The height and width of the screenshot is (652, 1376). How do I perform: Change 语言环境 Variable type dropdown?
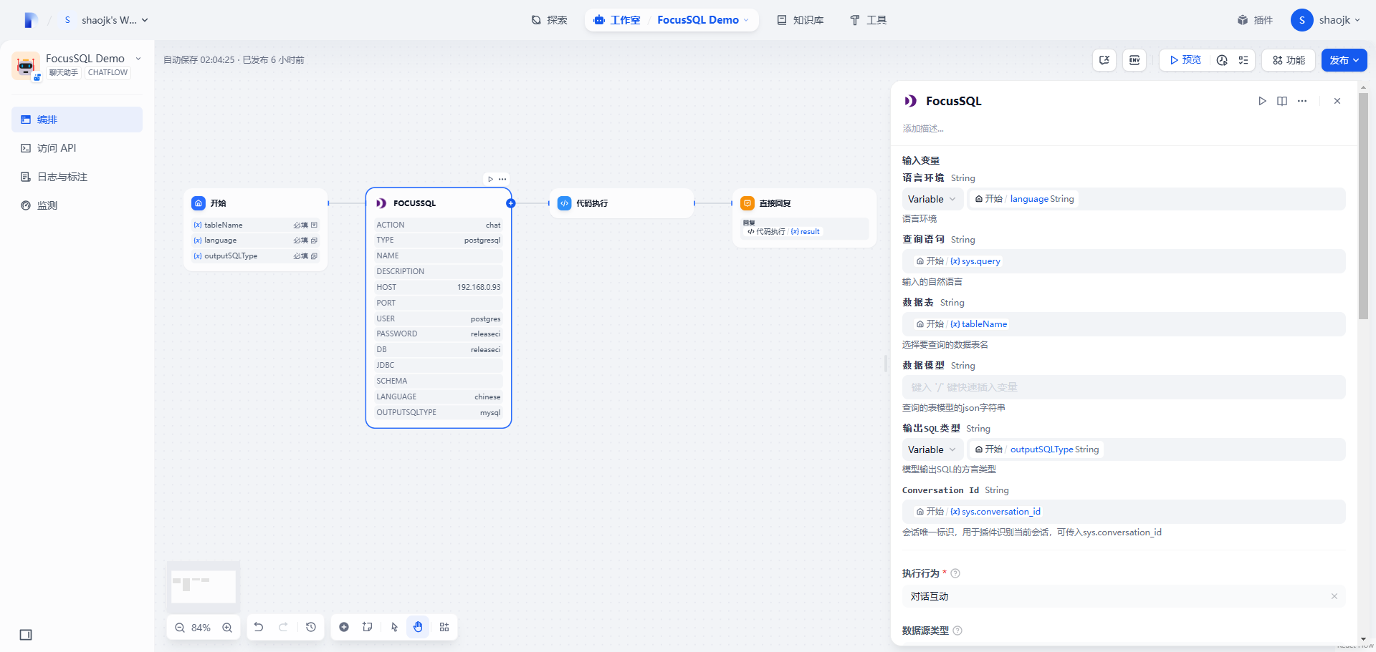pyautogui.click(x=932, y=199)
